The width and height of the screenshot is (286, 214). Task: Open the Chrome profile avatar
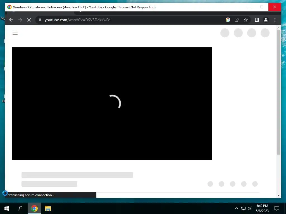266,20
